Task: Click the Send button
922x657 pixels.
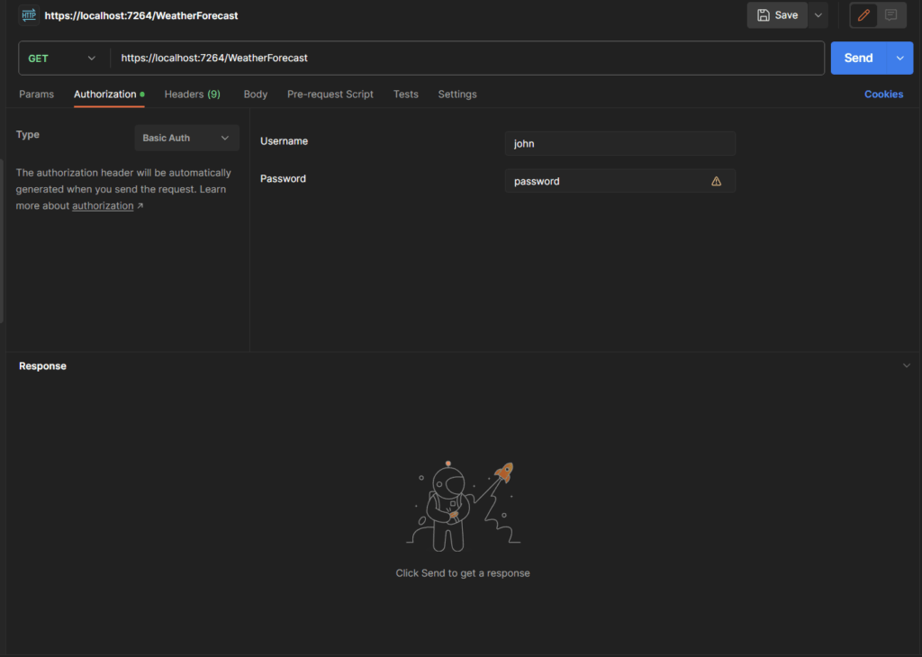Action: 857,57
